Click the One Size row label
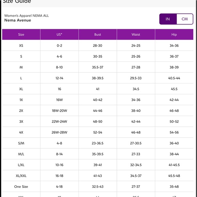The image size is (197, 197). click(21, 186)
